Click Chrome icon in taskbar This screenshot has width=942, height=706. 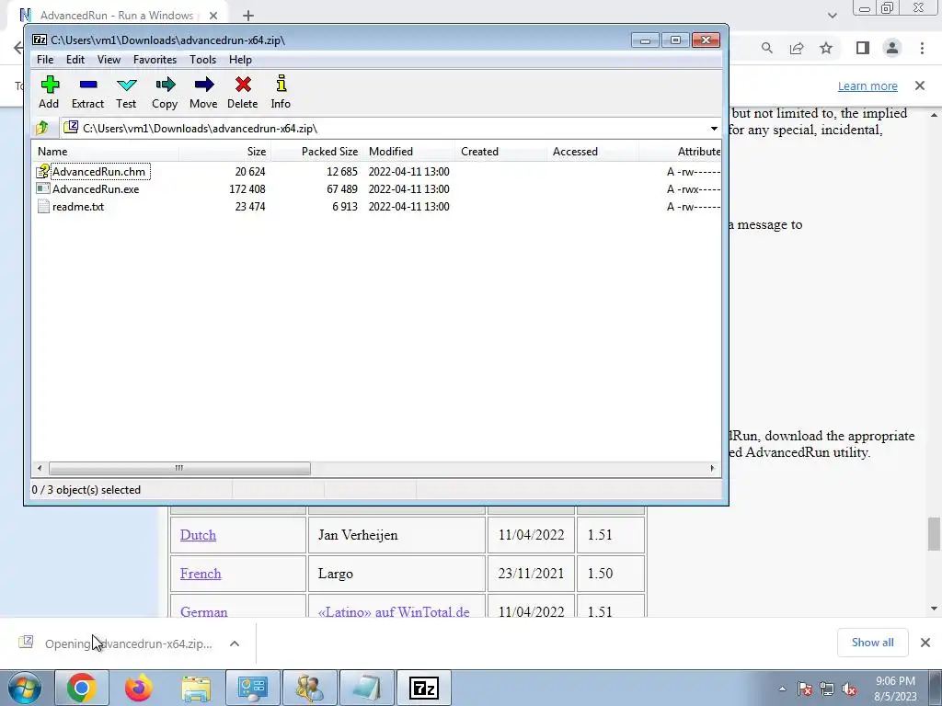[82, 688]
